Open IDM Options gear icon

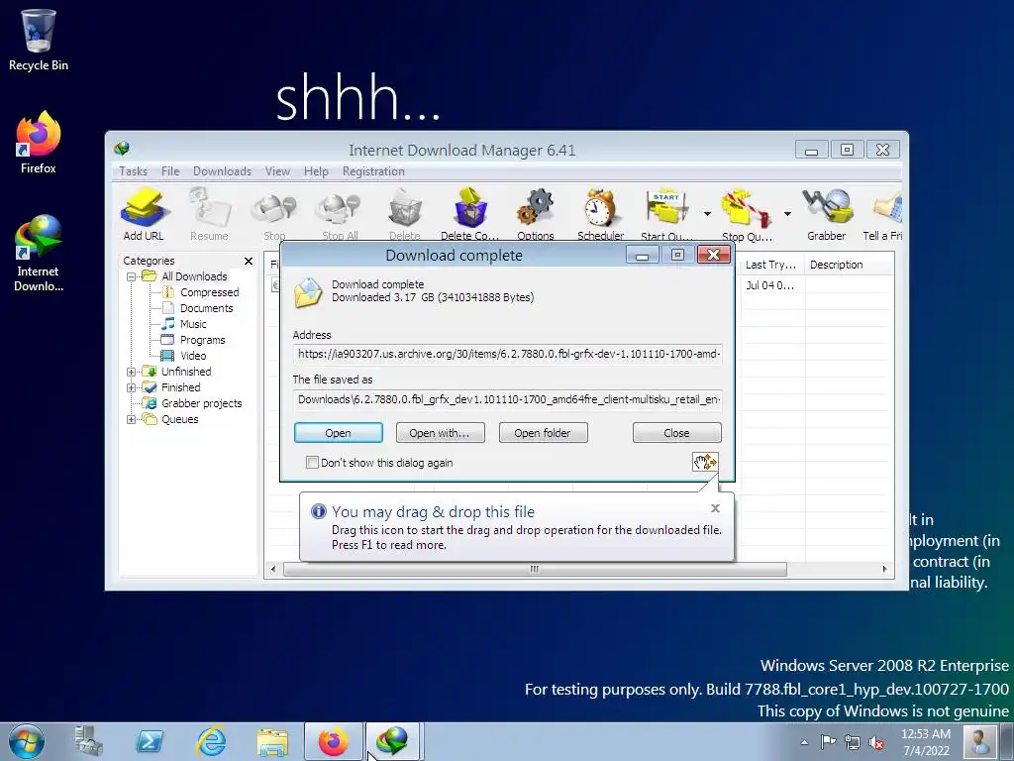[x=536, y=214]
